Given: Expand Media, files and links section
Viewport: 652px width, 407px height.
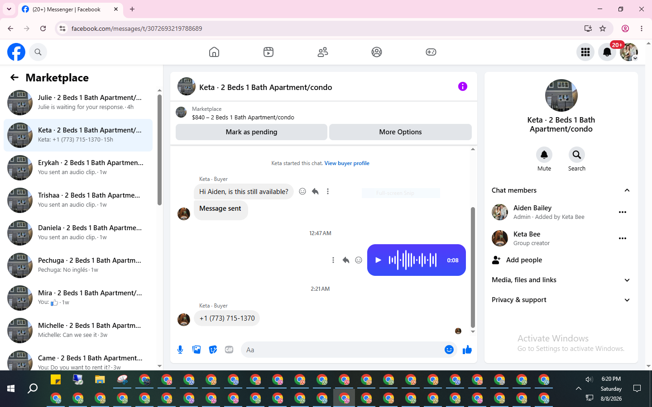Looking at the screenshot, I should (561, 280).
